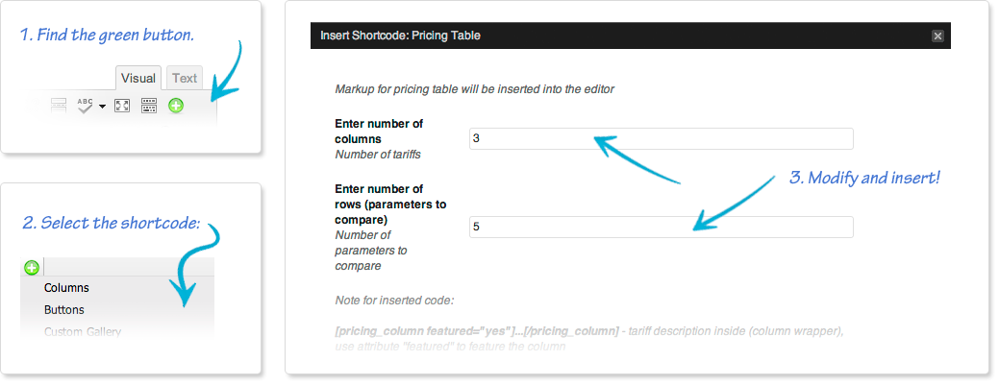Switch to the Visual editor tab
Viewport: 999px width, 385px height.
coord(138,79)
